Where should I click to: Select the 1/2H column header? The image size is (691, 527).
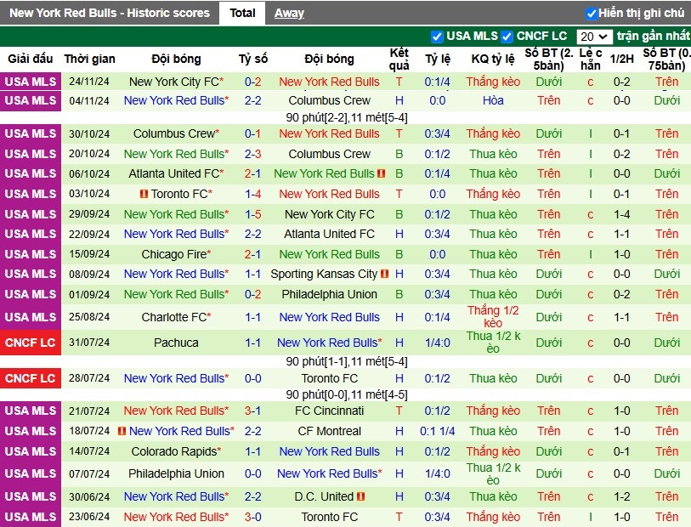click(621, 59)
